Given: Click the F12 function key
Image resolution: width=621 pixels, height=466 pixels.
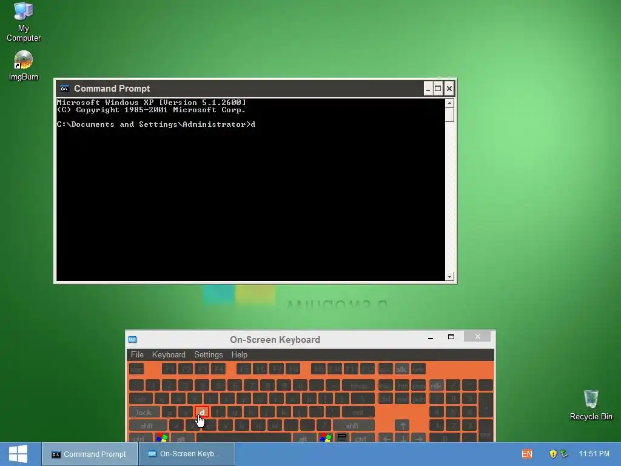Looking at the screenshot, I should pos(367,370).
